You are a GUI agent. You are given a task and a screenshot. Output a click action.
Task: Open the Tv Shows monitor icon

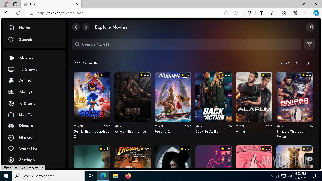[11, 69]
